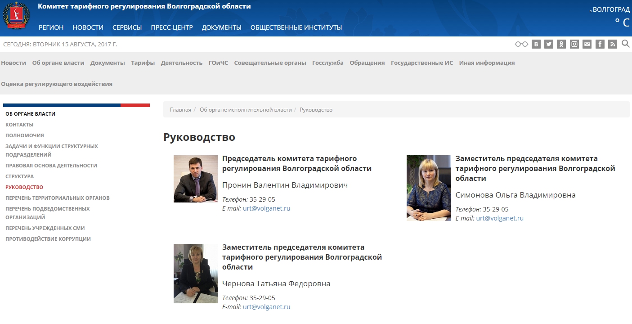
Task: Open the RSS feed icon
Action: point(612,44)
